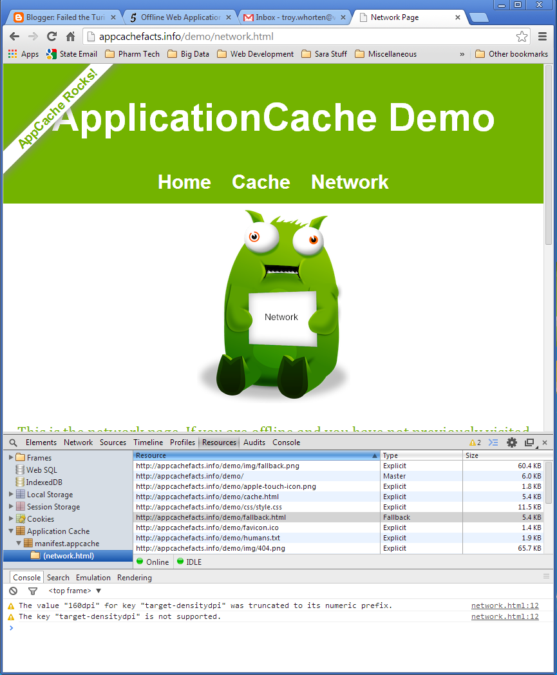Reload the page with the refresh icon
Screen dimensions: 557x675
52,37
